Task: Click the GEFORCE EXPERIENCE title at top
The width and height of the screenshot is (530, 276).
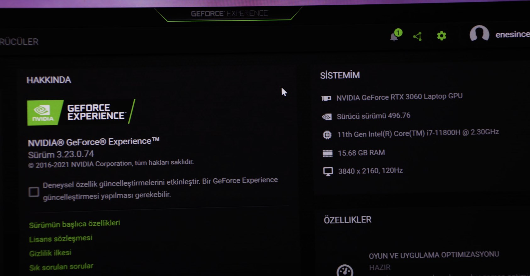Action: (229, 14)
